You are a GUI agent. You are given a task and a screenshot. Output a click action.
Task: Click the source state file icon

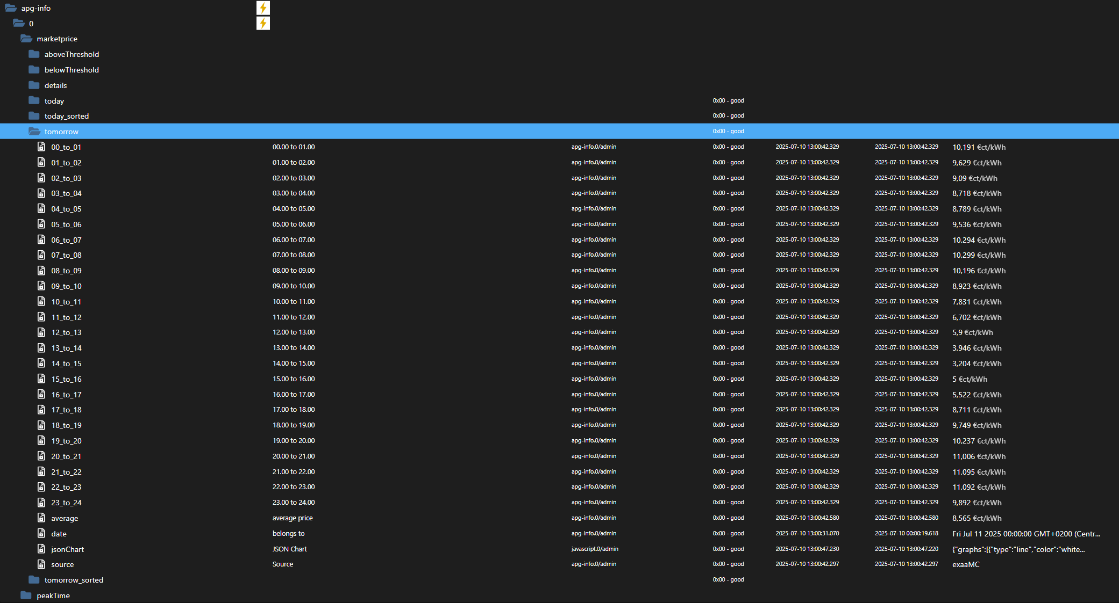[41, 564]
